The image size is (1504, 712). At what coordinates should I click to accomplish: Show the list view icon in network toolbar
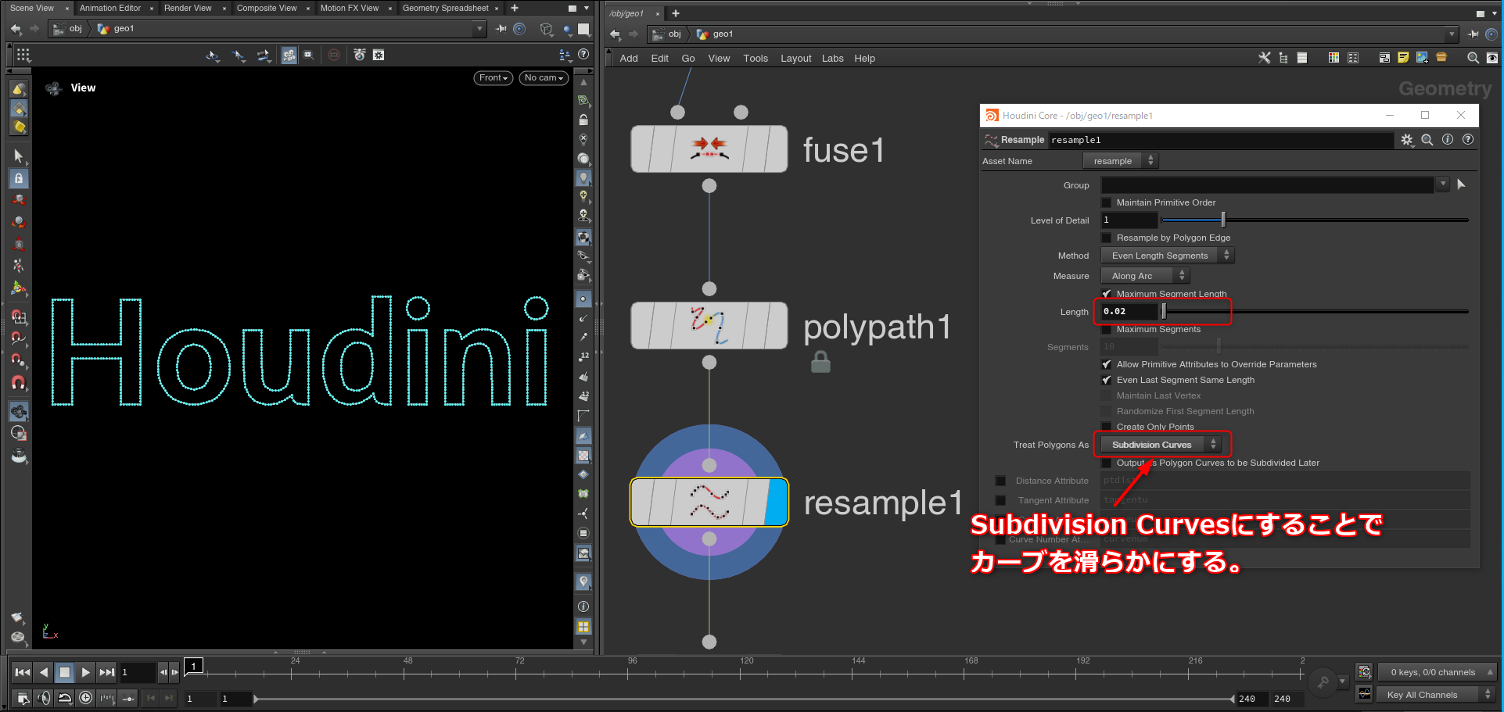pyautogui.click(x=1302, y=58)
